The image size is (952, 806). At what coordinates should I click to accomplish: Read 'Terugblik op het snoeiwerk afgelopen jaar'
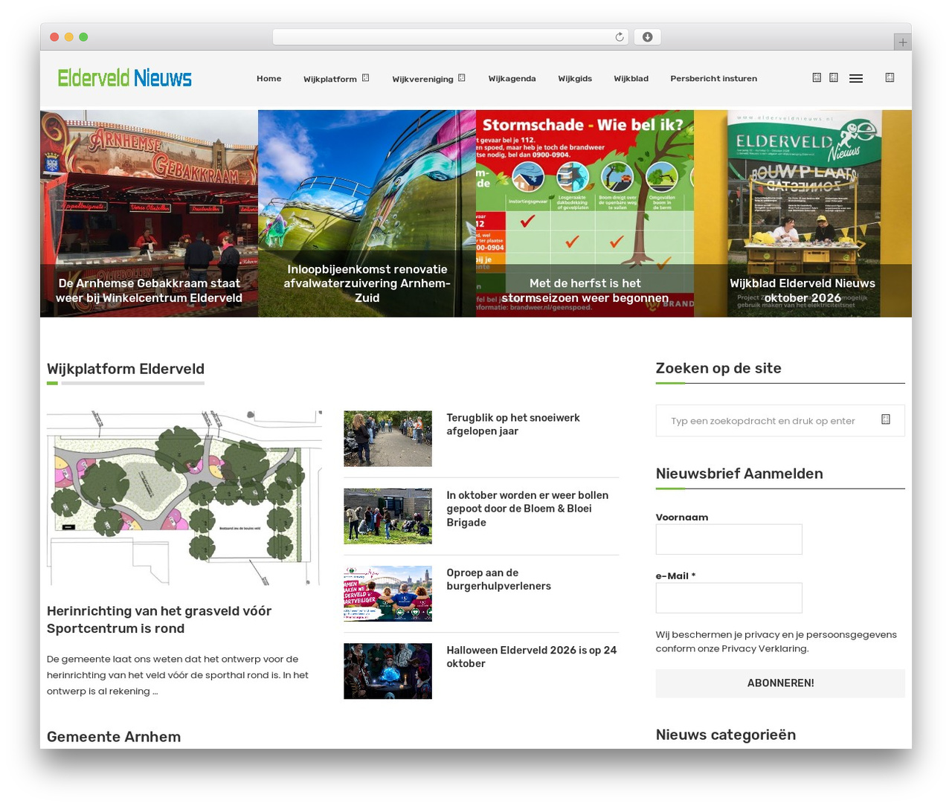[x=513, y=425]
